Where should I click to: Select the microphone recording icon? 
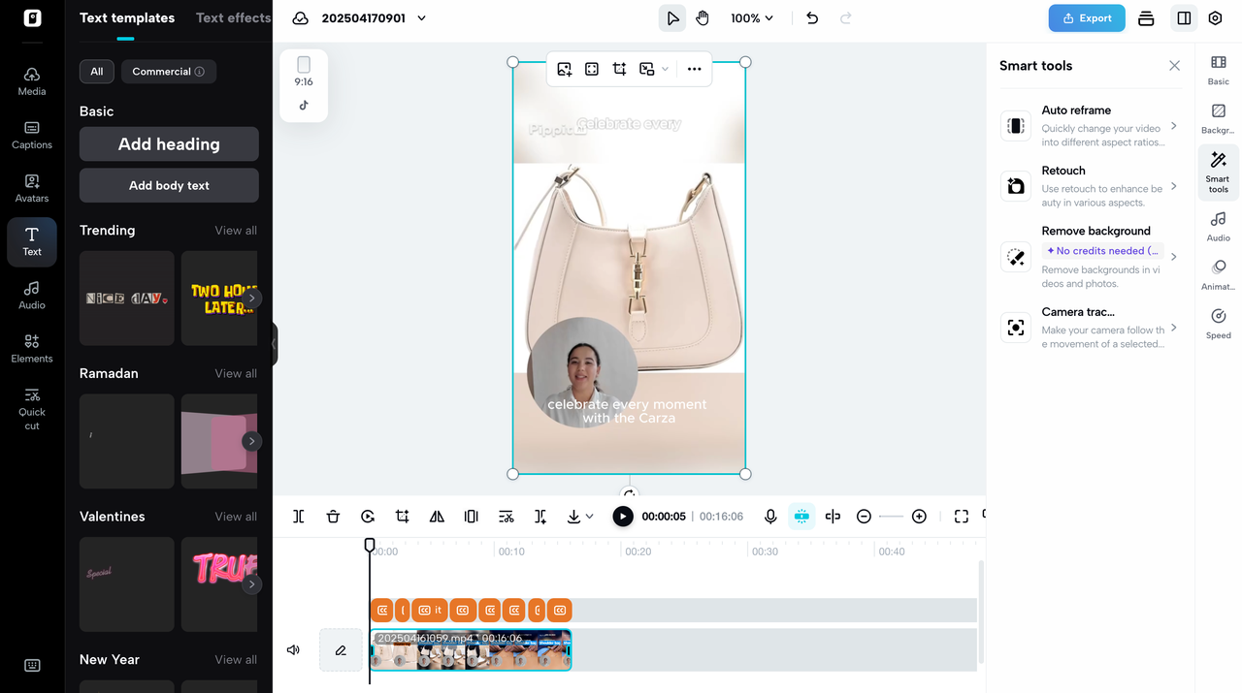point(769,516)
